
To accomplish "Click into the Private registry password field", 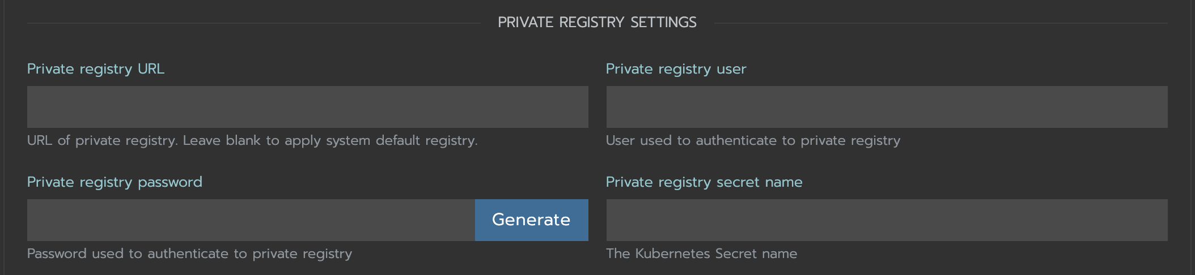I will pos(251,220).
